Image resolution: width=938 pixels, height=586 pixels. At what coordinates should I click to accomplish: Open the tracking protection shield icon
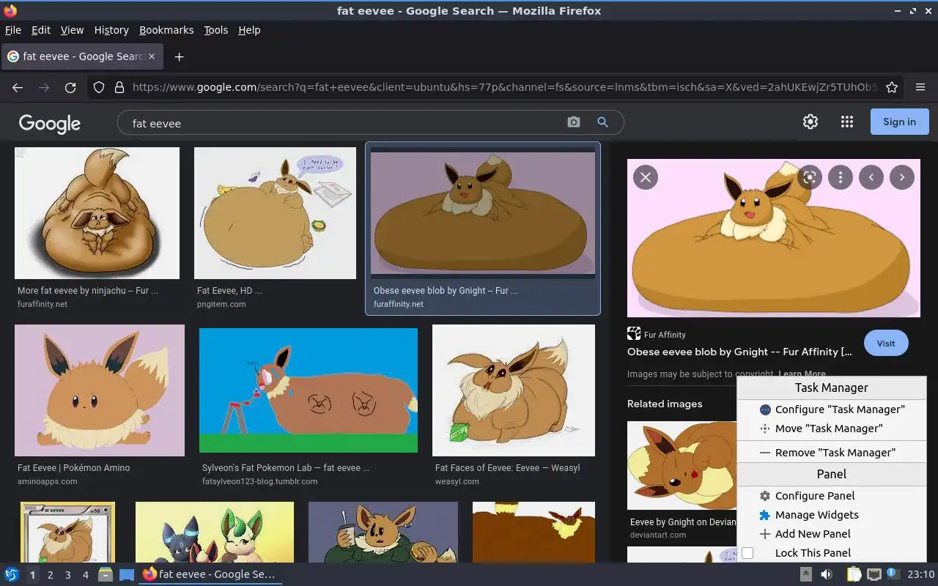99,87
